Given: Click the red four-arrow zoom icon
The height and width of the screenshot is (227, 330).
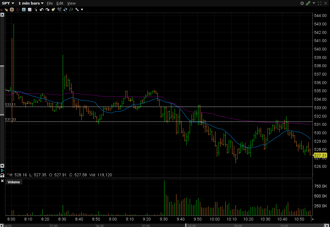Looking at the screenshot, I should [18, 10].
